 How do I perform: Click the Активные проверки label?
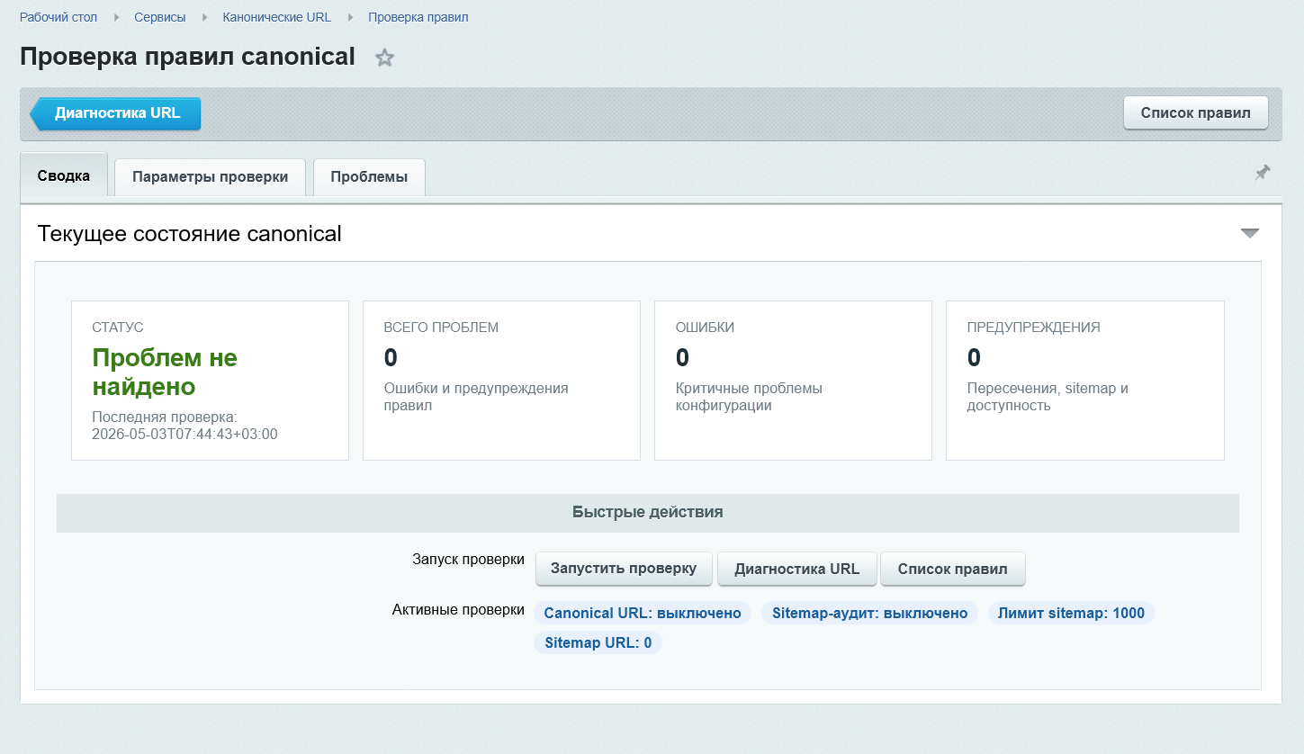pyautogui.click(x=458, y=609)
